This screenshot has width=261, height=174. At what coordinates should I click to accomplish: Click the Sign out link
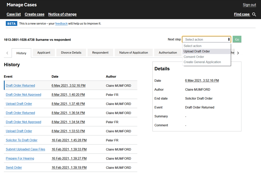(x=249, y=5)
